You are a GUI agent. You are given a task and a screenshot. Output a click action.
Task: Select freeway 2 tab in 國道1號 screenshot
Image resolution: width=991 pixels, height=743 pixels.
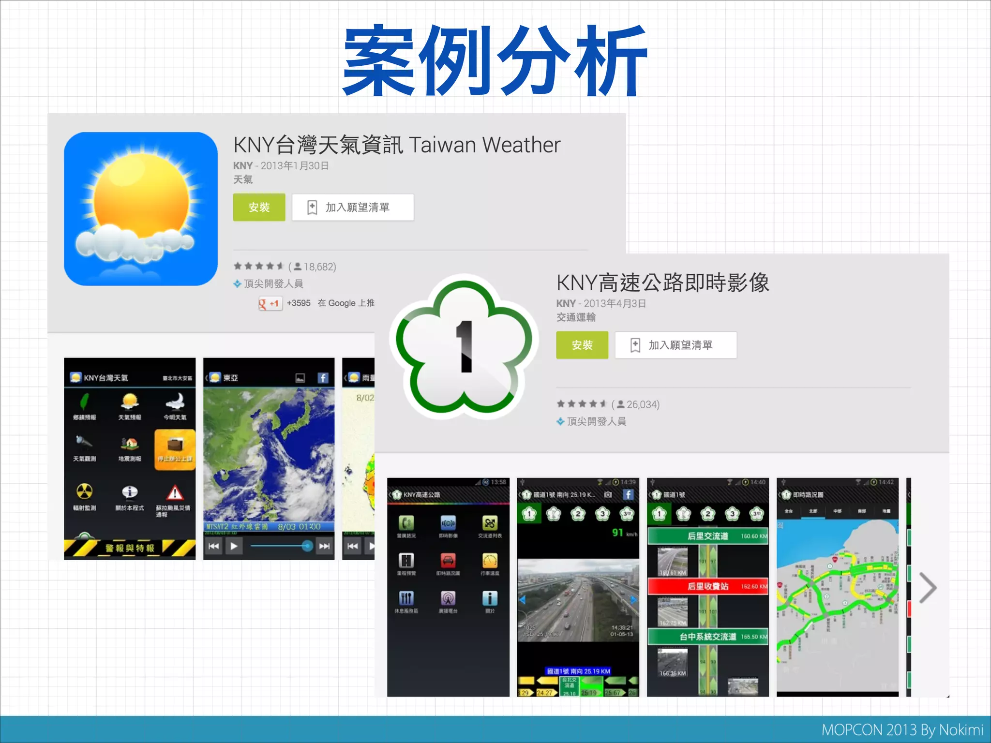(x=708, y=514)
